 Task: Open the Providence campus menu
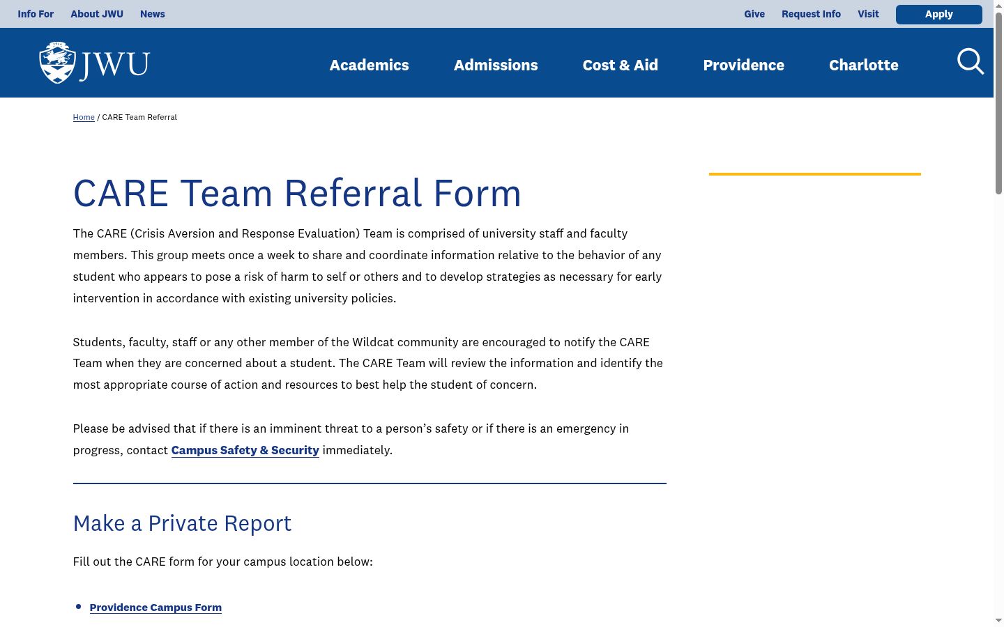(744, 65)
